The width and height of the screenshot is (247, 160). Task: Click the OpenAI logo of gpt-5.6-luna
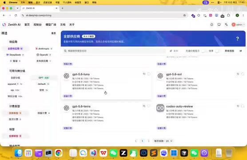pyautogui.click(x=67, y=76)
